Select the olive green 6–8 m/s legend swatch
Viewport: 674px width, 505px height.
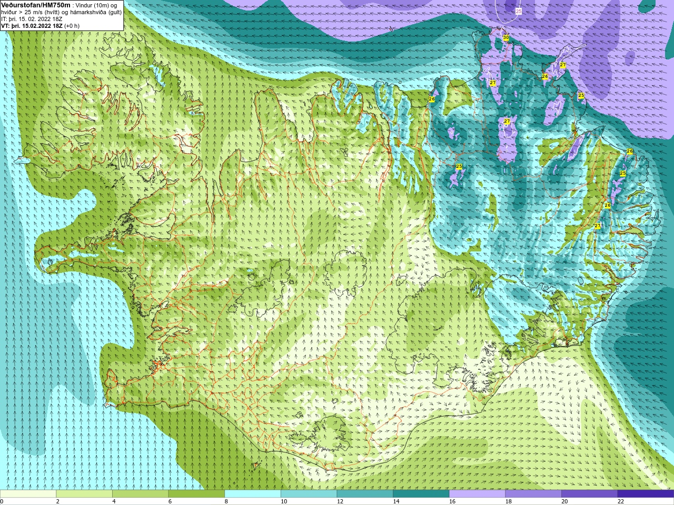196,494
